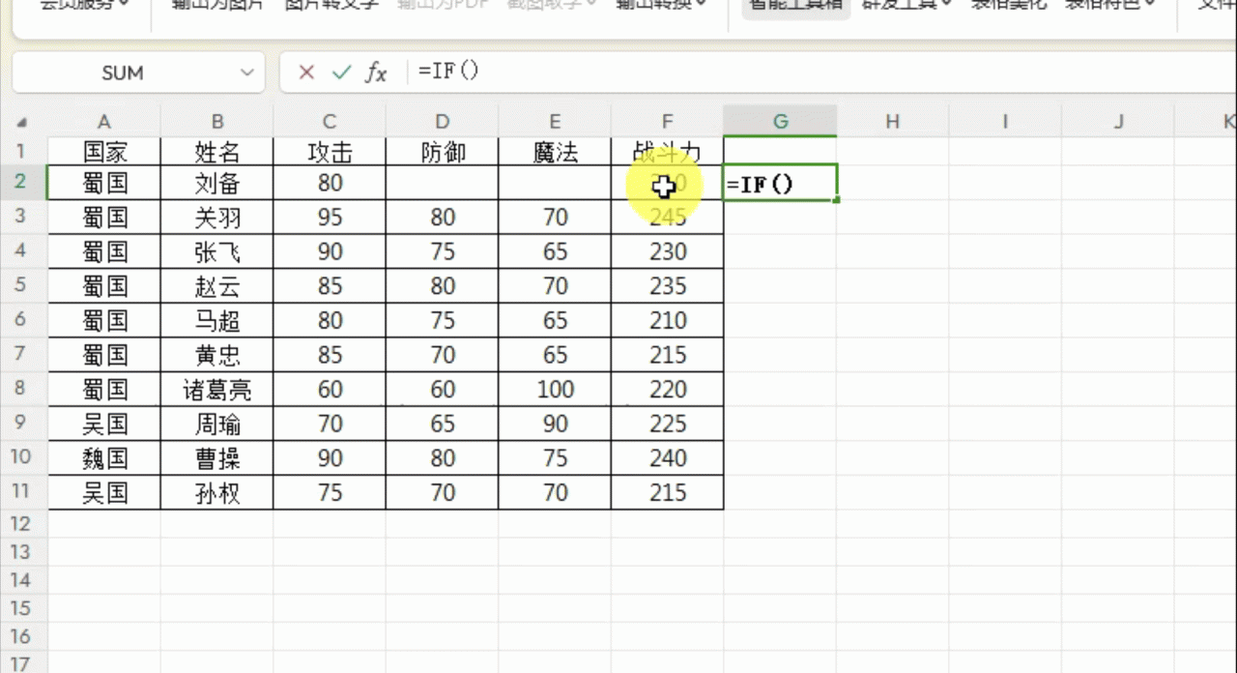Select row 8 header
The image size is (1237, 673).
tap(23, 390)
